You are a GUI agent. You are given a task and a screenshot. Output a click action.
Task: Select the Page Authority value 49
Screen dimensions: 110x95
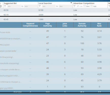pos(48,31)
